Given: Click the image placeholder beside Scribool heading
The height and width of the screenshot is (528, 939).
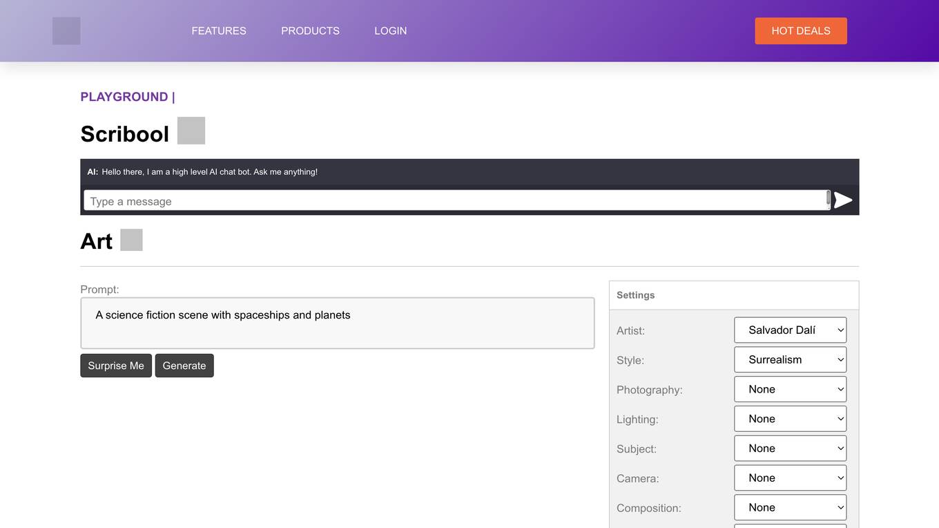Looking at the screenshot, I should click(191, 131).
